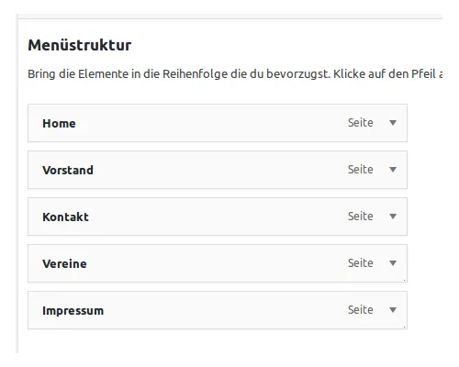This screenshot has width=459, height=367.
Task: Select the Kontakt menu item bar
Action: click(218, 217)
